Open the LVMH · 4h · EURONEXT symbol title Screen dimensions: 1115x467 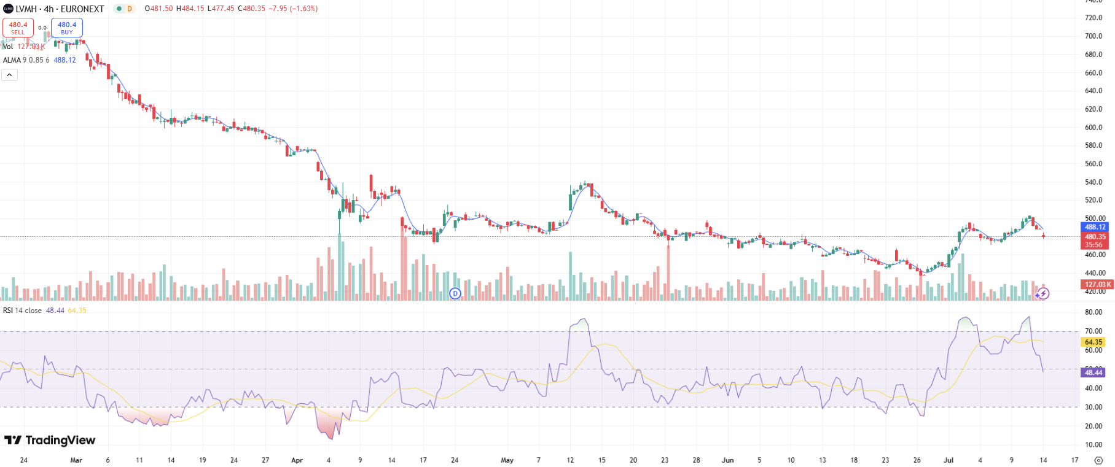tap(60, 9)
